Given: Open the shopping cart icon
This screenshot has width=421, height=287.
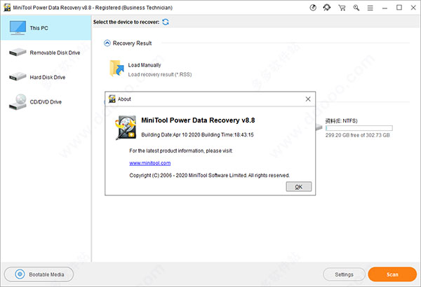Looking at the screenshot, I should coord(342,8).
